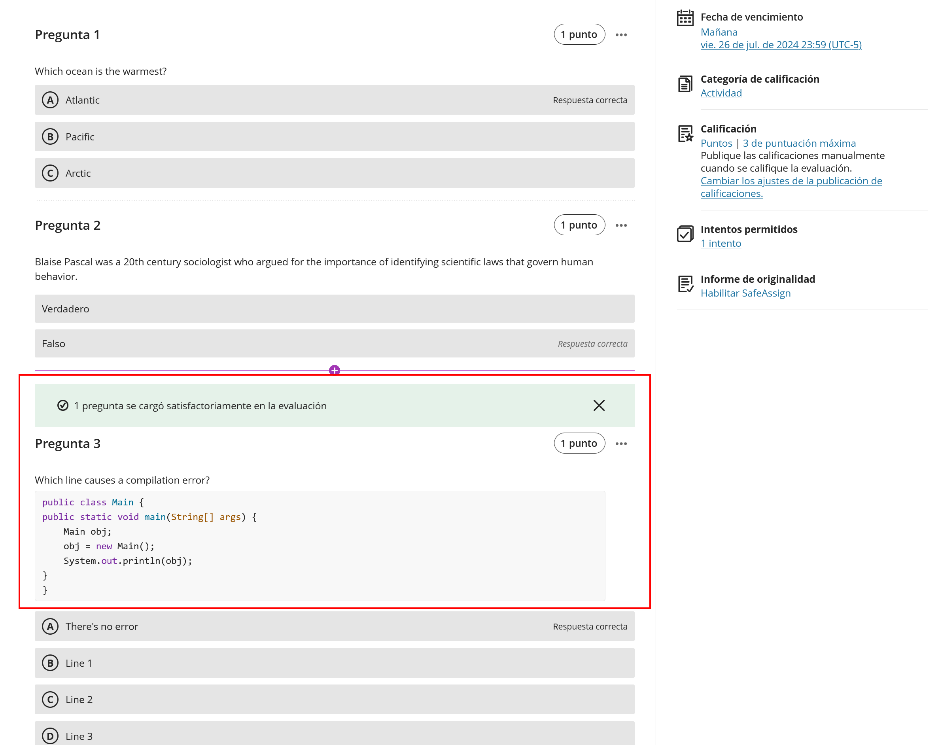Click the success checkmark in the green banner
The width and height of the screenshot is (940, 745).
click(x=62, y=405)
